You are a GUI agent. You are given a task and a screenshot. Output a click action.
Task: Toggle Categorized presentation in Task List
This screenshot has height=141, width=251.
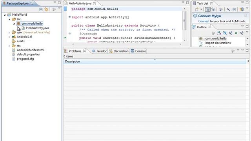pyautogui.click(x=207, y=9)
